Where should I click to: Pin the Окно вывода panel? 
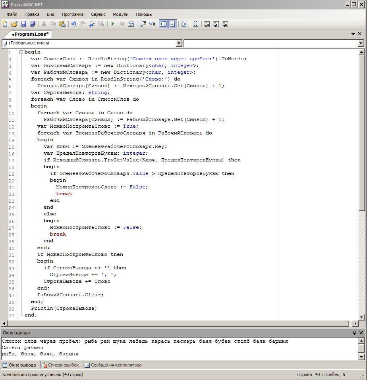(x=354, y=333)
